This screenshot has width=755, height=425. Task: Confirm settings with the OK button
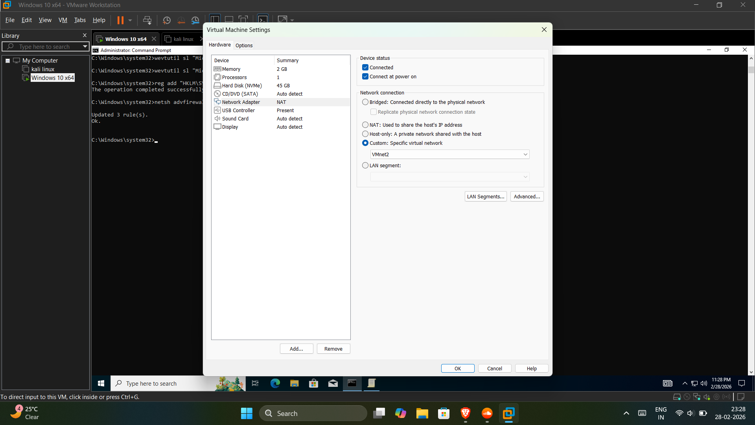click(458, 368)
